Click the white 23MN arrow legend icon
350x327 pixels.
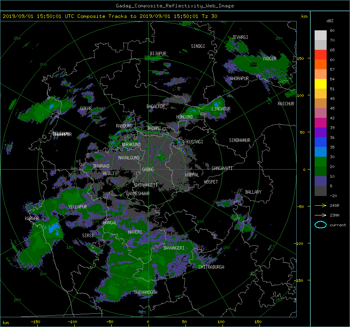point(320,215)
